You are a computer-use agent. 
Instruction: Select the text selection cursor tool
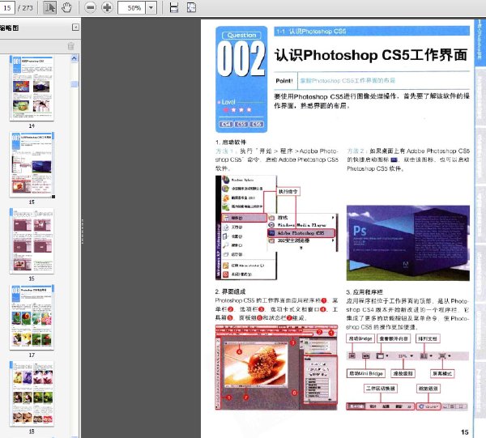coord(49,8)
